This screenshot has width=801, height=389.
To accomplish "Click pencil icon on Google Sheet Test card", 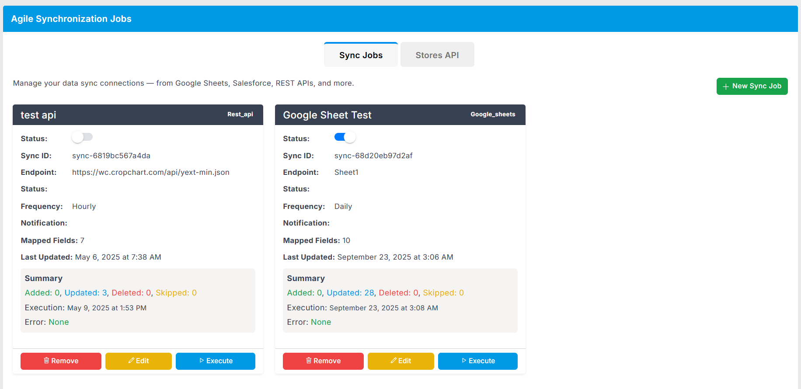I will (x=394, y=361).
